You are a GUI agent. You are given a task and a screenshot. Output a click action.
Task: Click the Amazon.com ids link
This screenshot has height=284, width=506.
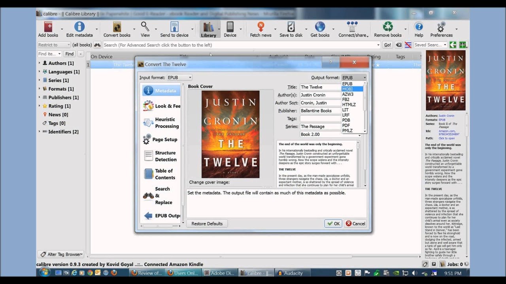(447, 131)
